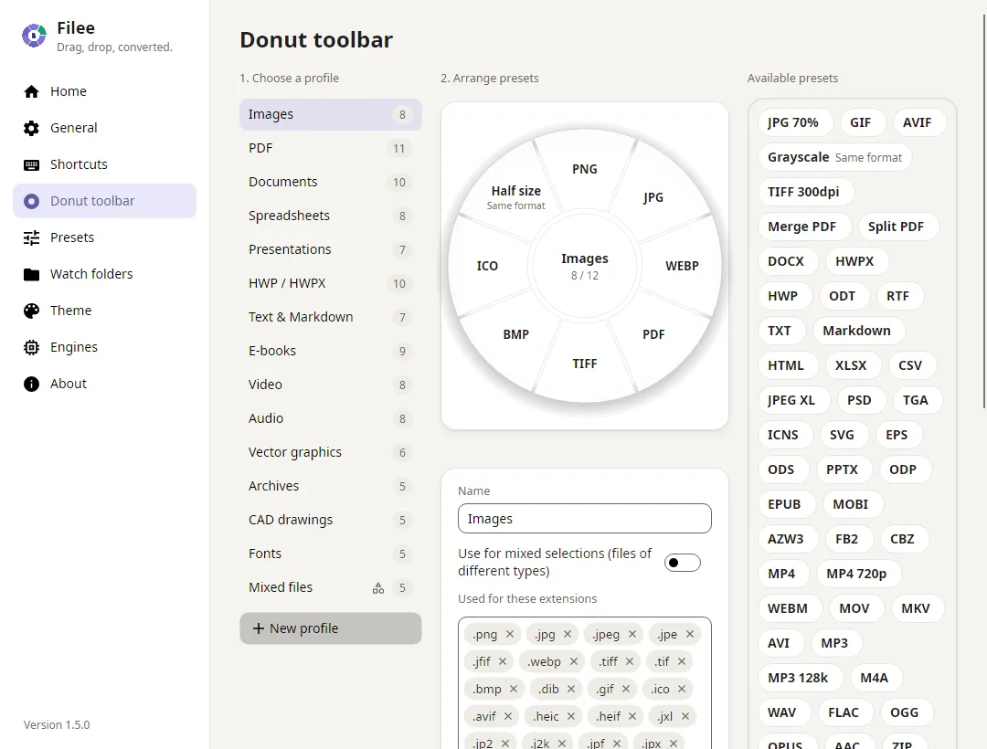Screen dimensions: 987x749
Task: Click the TIFF donut segment
Action: pos(585,364)
